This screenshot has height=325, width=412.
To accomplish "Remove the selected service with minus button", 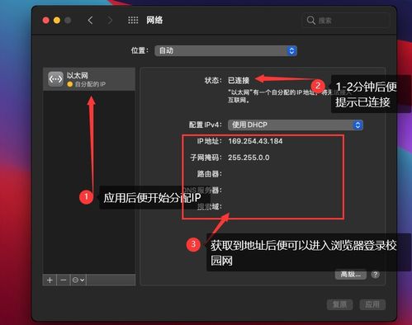I will coord(64,280).
